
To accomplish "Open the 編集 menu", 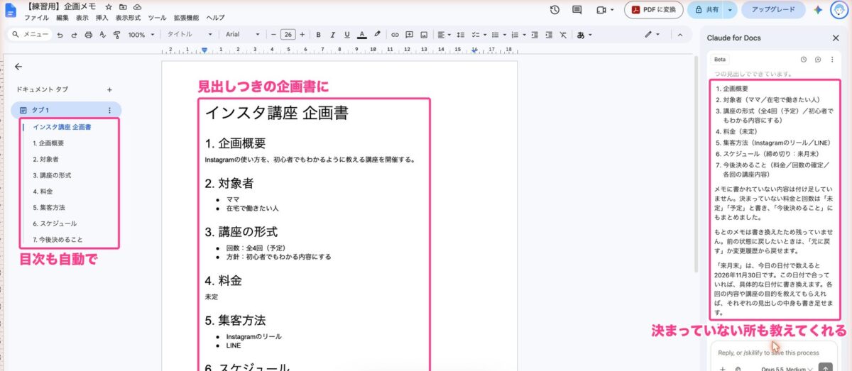I will pos(62,18).
